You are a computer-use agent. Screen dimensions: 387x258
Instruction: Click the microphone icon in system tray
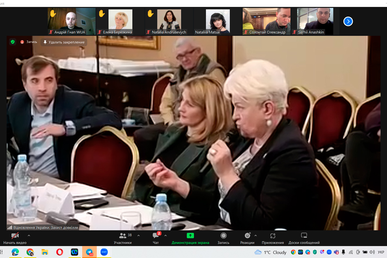coord(343,252)
